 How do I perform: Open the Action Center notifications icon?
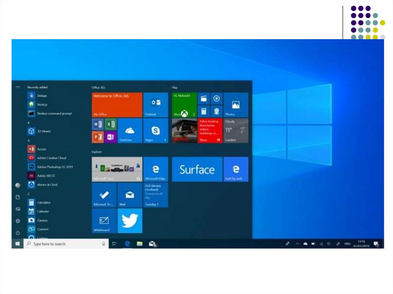click(x=376, y=244)
